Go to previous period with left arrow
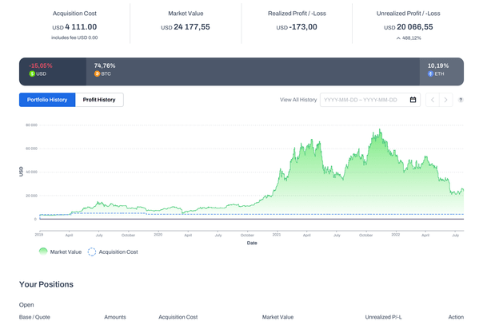 [x=433, y=100]
